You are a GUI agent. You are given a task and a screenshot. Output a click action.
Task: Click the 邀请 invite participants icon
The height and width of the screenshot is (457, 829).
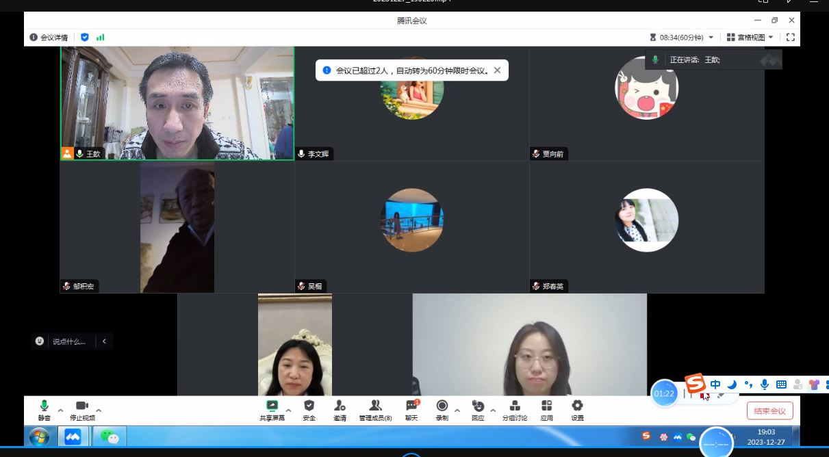[340, 410]
